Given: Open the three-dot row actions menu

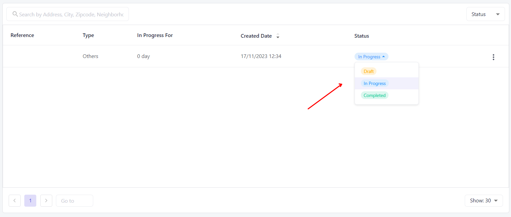Looking at the screenshot, I should [x=493, y=57].
